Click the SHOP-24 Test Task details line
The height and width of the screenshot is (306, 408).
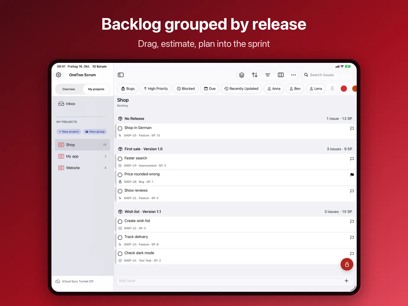(x=142, y=261)
